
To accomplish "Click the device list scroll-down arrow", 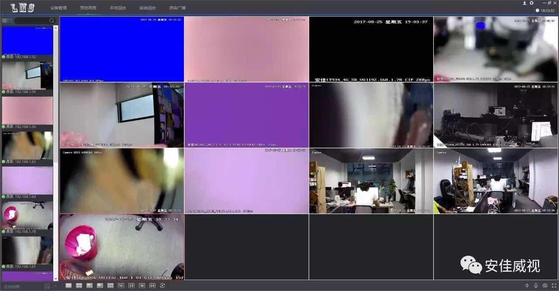I will [x=55, y=278].
